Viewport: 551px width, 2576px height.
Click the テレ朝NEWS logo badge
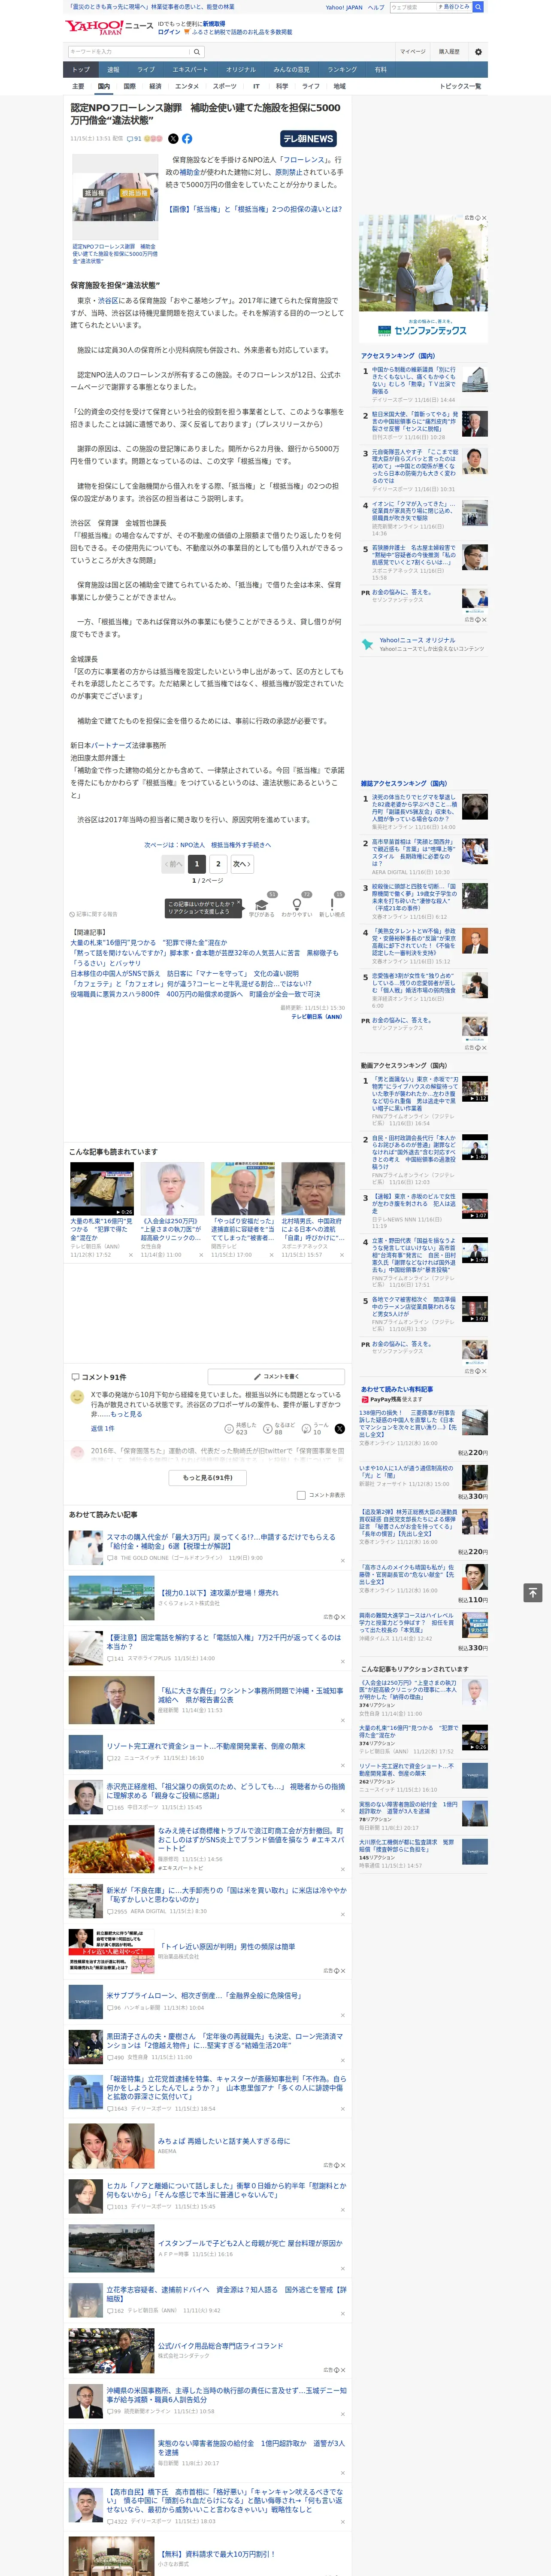[x=308, y=139]
